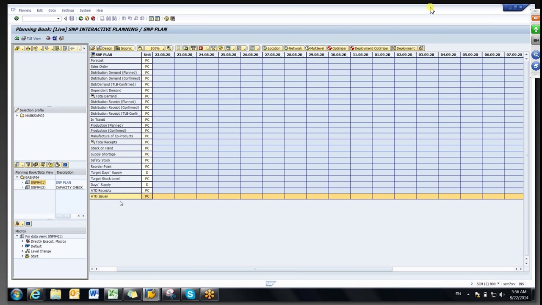
Task: Click the 22.08.20 column header
Action: [163, 55]
